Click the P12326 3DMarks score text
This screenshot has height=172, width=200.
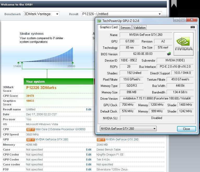(x=41, y=88)
